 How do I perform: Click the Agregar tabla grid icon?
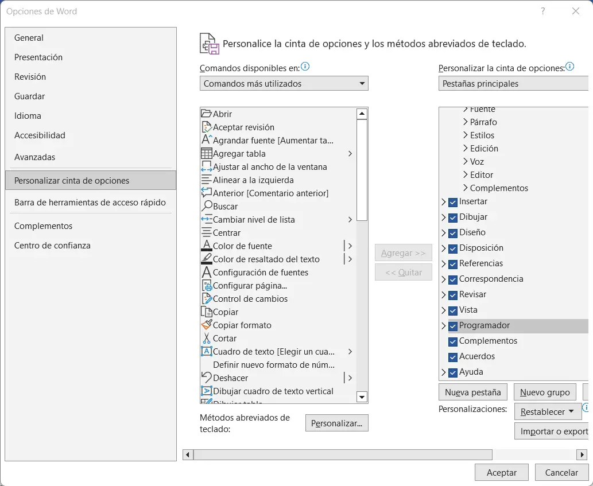point(206,153)
